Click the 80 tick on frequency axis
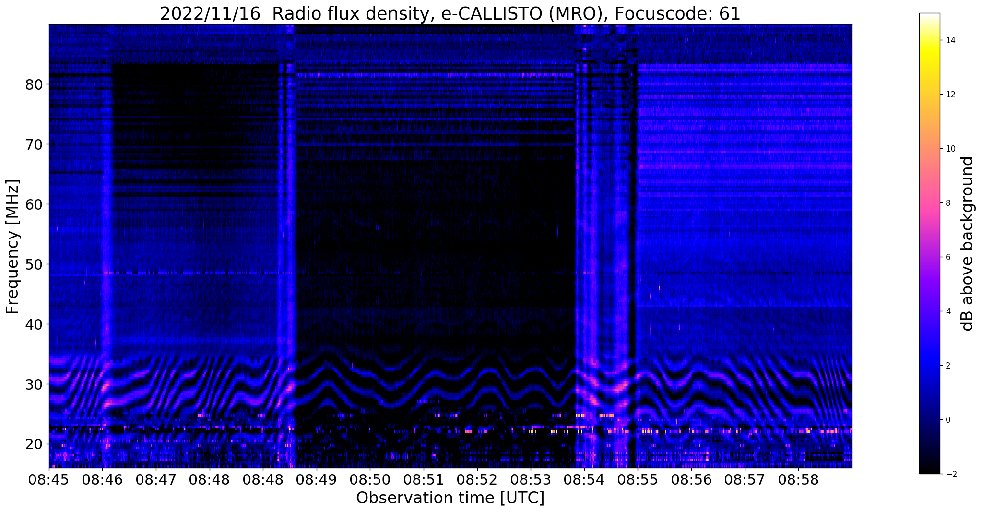The height and width of the screenshot is (512, 982). (x=34, y=84)
